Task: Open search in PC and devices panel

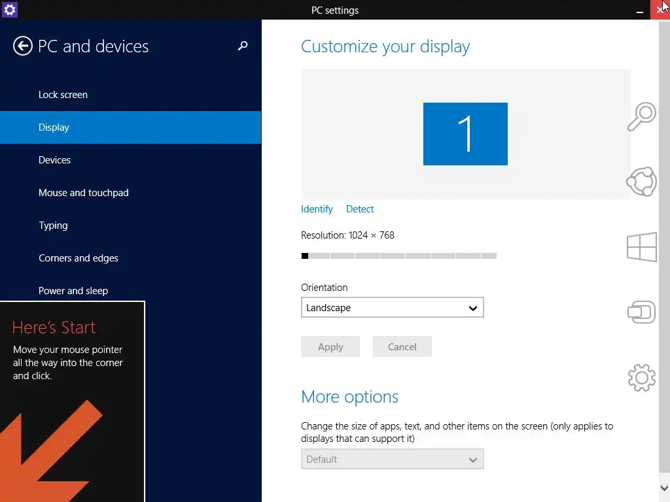Action: 243,46
